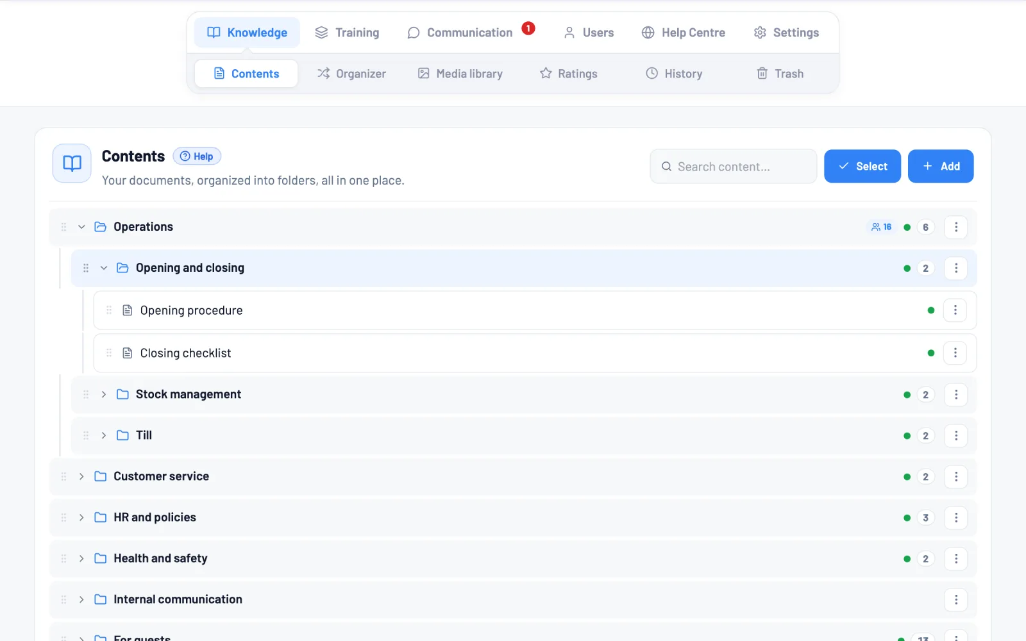This screenshot has width=1026, height=641.
Task: Select the Stock management folder name
Action: tap(189, 394)
